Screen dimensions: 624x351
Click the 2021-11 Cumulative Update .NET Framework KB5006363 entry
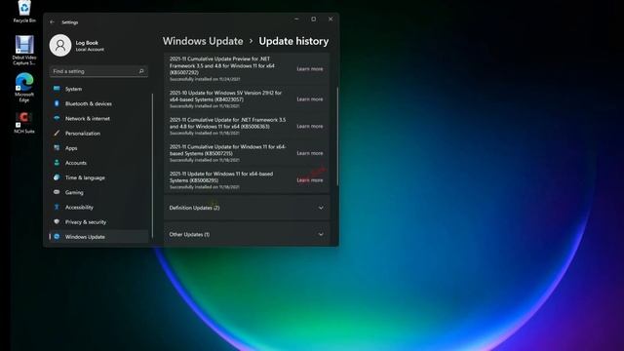point(247,126)
